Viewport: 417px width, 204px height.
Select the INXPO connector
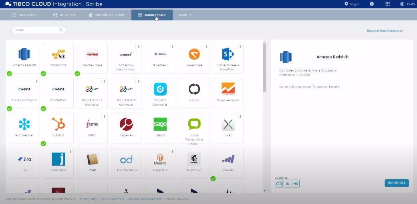click(228, 128)
